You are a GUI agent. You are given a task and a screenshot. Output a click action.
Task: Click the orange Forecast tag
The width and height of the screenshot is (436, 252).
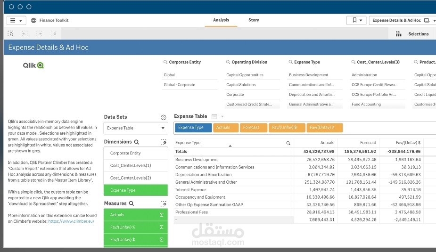click(x=254, y=128)
